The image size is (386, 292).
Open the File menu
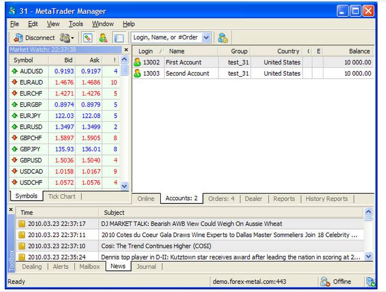pyautogui.click(x=15, y=24)
